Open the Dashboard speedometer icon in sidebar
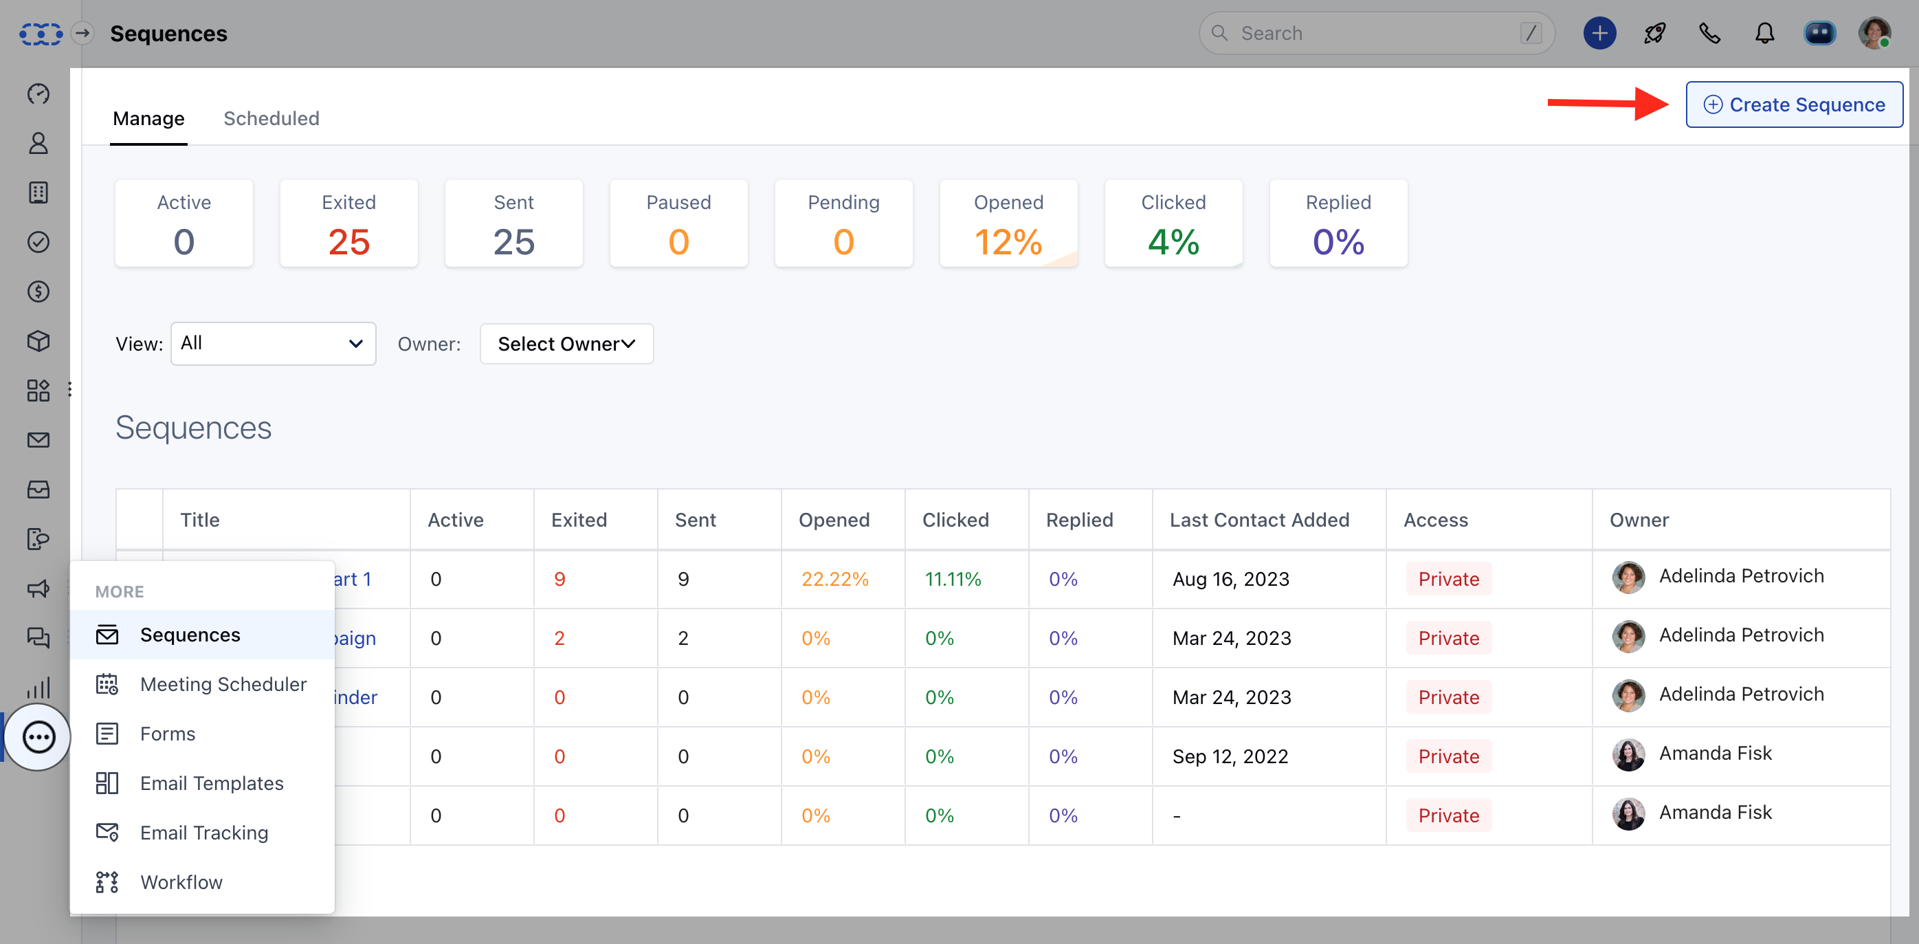The height and width of the screenshot is (944, 1919). pos(38,94)
